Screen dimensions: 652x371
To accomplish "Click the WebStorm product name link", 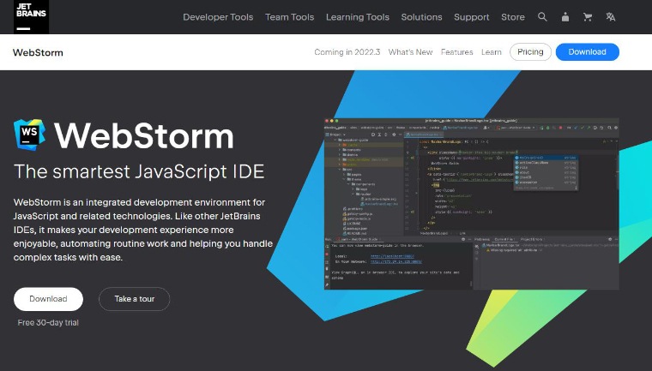I will (x=38, y=52).
